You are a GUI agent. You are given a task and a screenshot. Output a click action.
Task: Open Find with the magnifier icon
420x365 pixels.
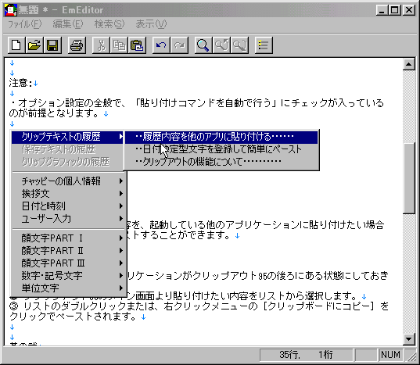[203, 45]
